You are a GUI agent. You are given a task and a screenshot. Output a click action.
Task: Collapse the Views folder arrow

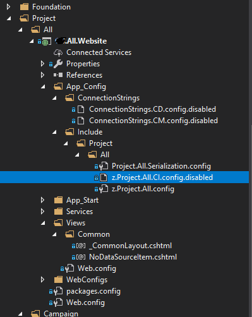pyautogui.click(x=43, y=223)
